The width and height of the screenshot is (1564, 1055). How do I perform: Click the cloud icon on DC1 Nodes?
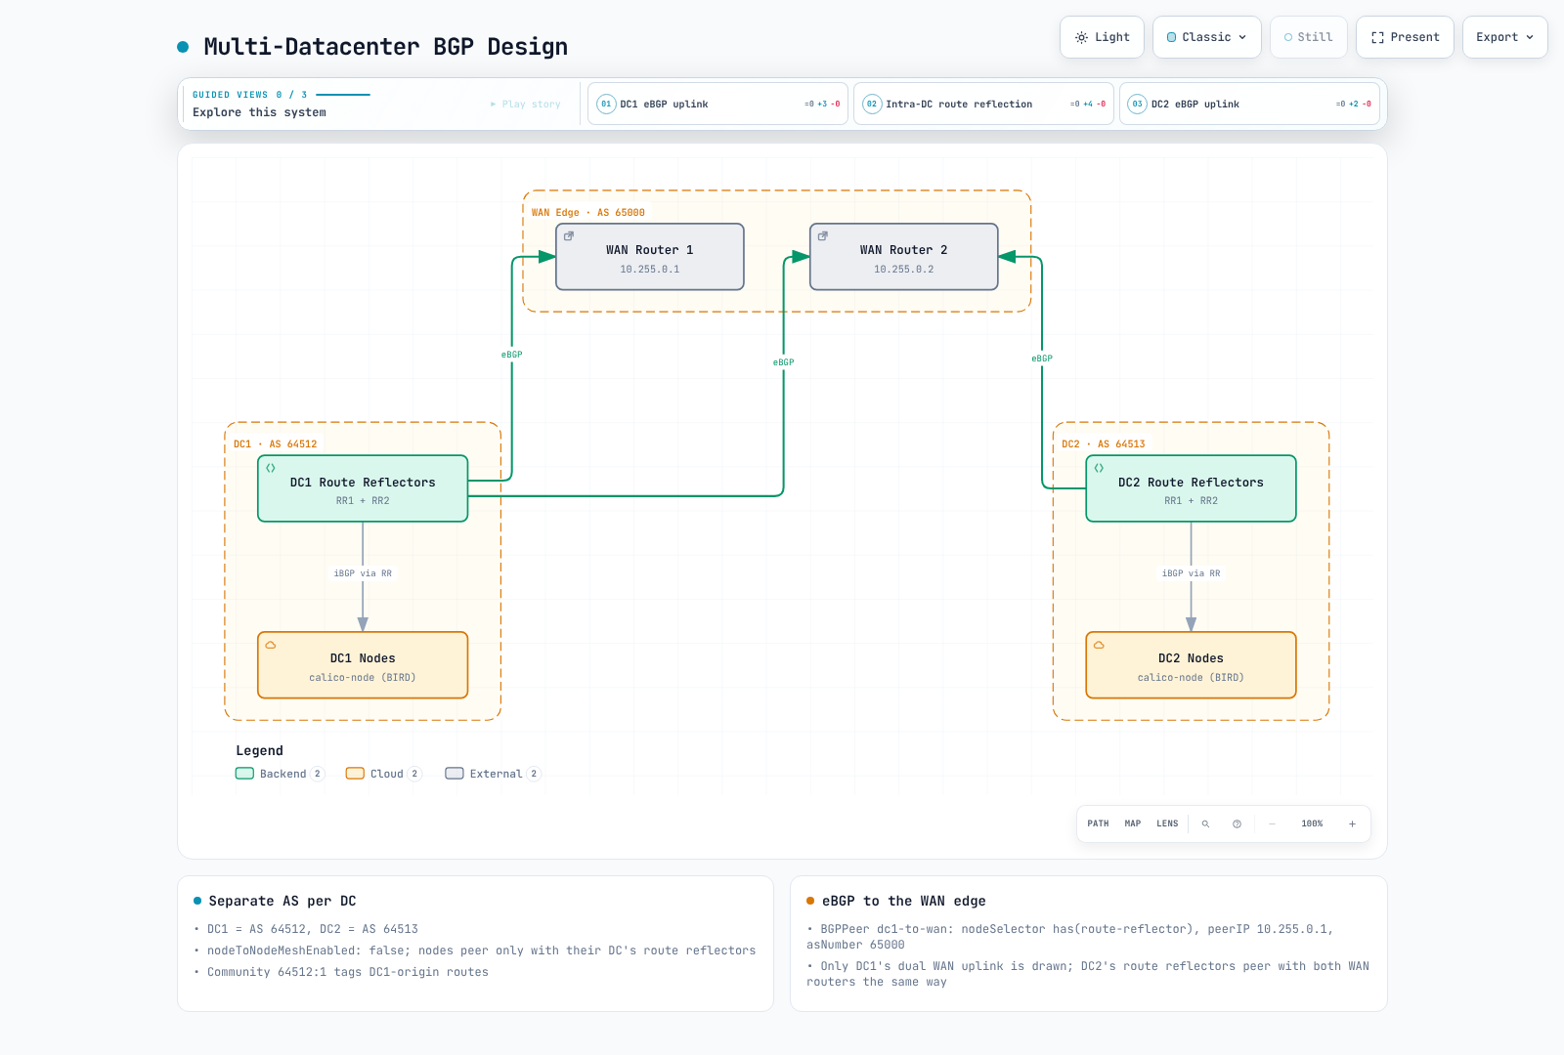pyautogui.click(x=271, y=645)
